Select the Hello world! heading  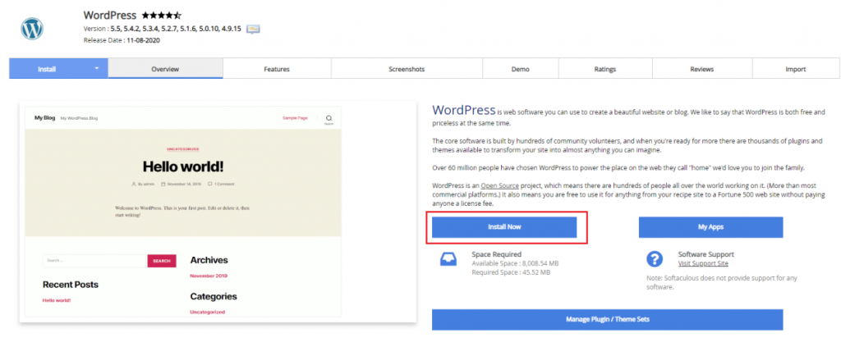(x=183, y=166)
